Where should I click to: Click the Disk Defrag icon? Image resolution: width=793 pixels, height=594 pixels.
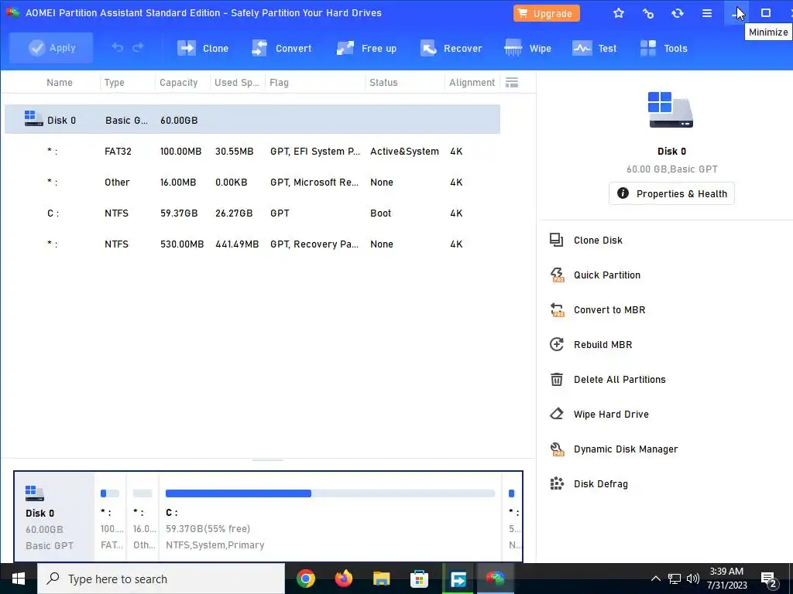pos(556,483)
